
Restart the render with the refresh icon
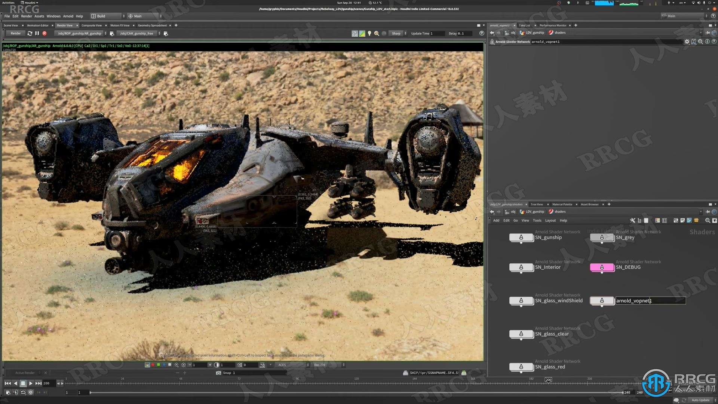[x=30, y=33]
